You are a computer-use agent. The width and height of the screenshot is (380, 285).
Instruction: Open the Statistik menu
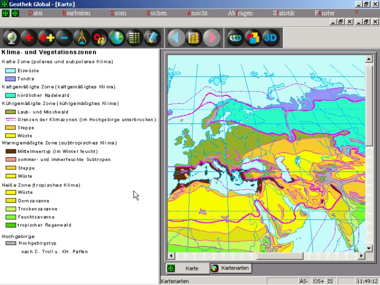pyautogui.click(x=283, y=13)
